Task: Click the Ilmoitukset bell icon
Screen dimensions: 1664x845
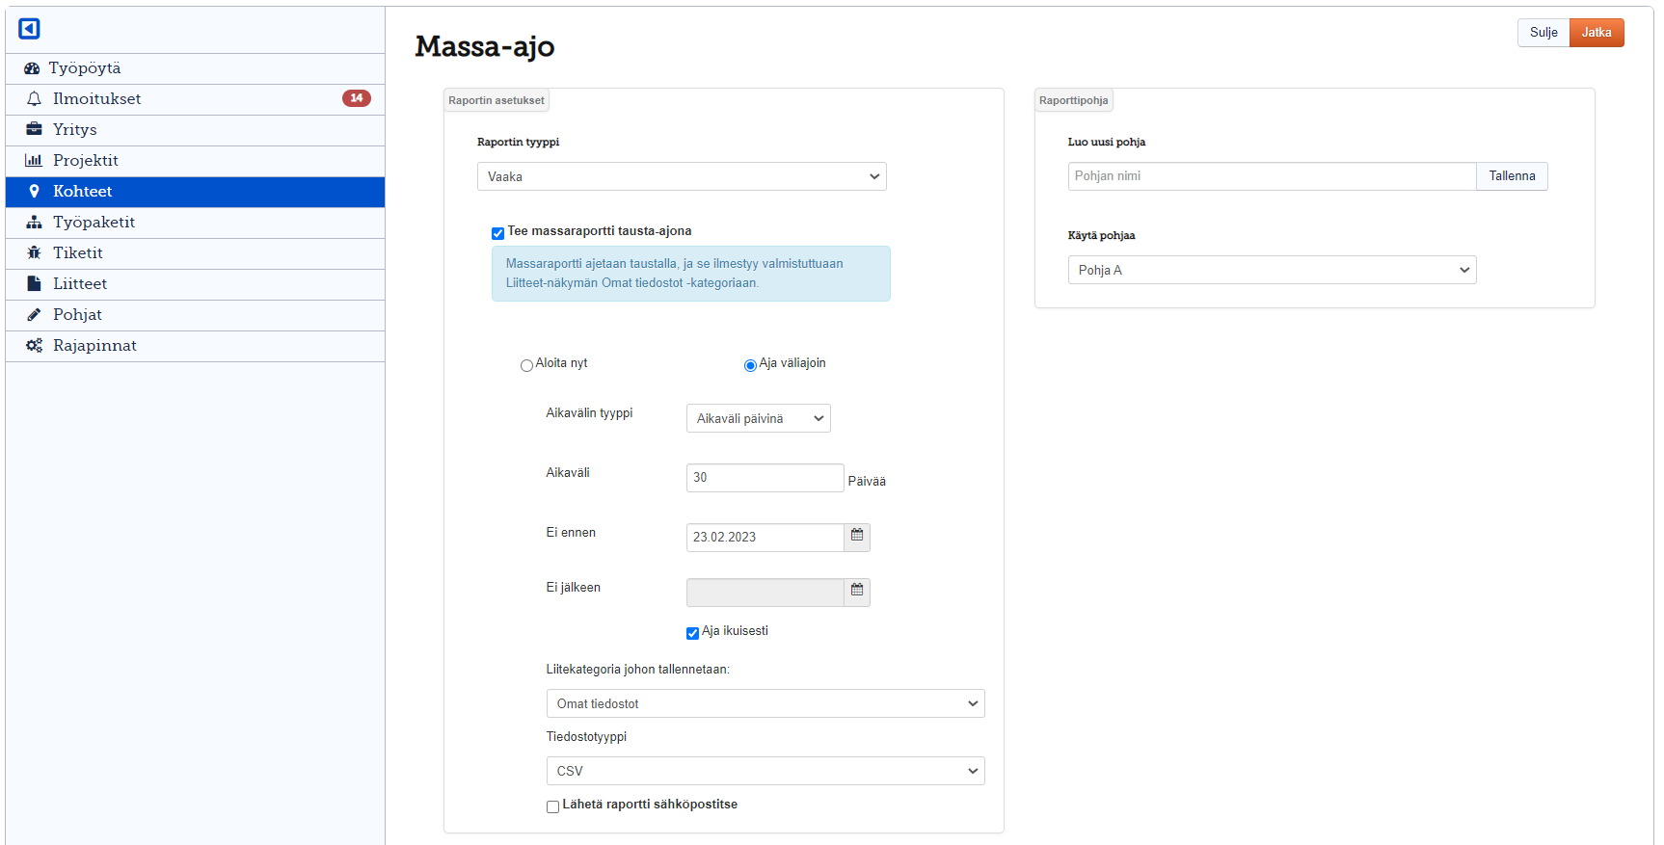Action: click(x=34, y=99)
